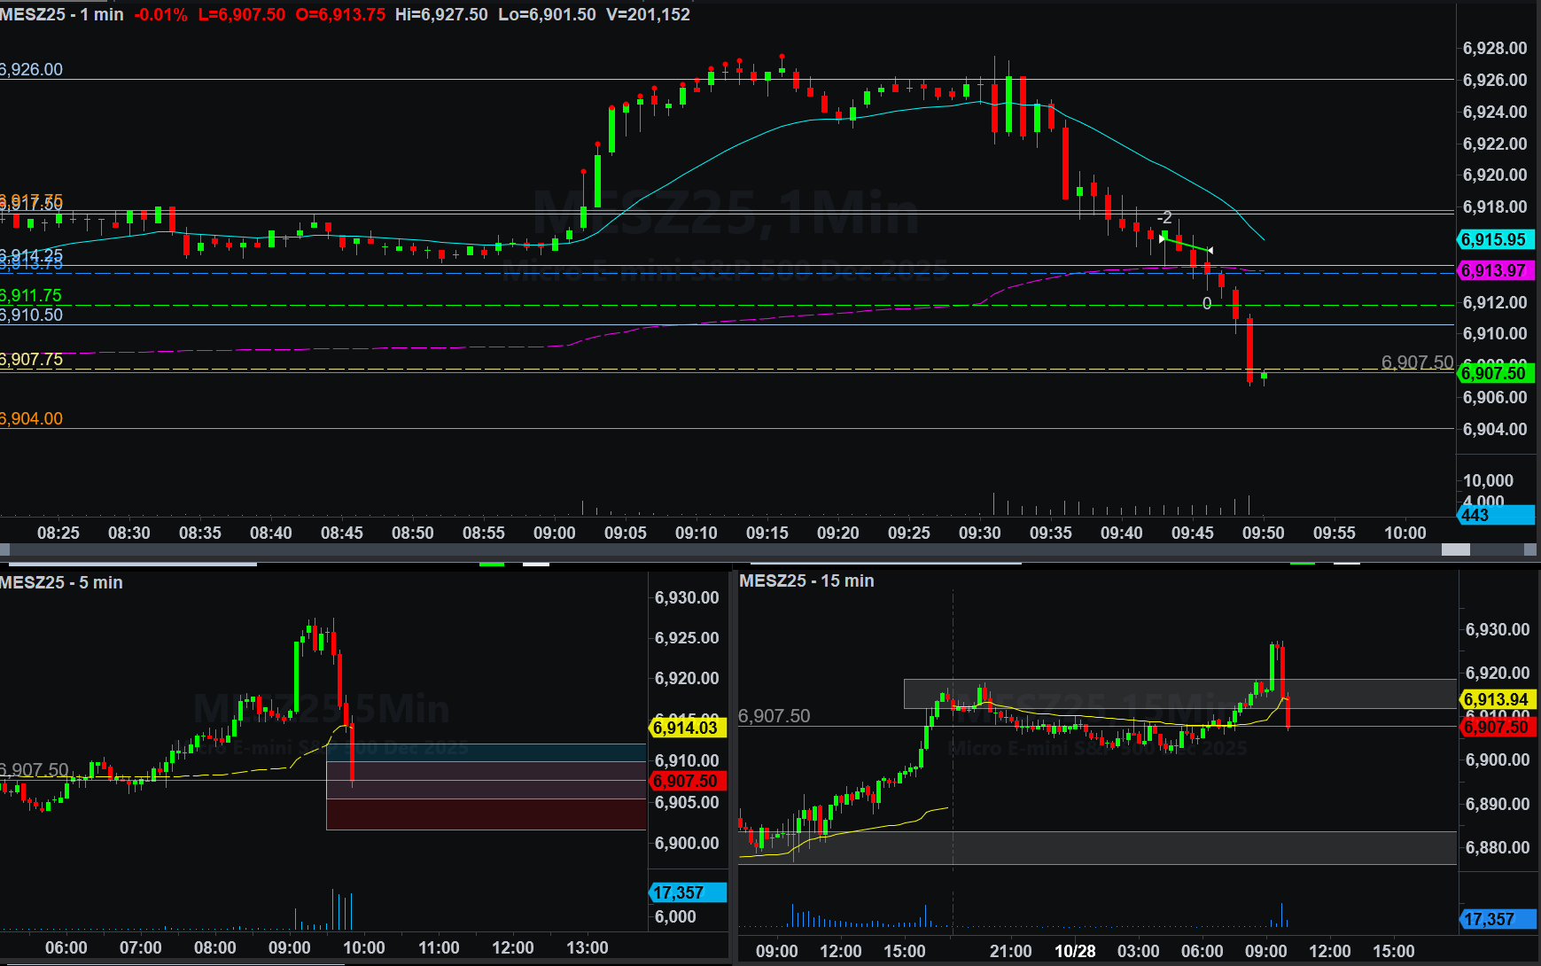Select the MESZ25 - 15 min chart title
The image size is (1541, 966).
tap(806, 580)
